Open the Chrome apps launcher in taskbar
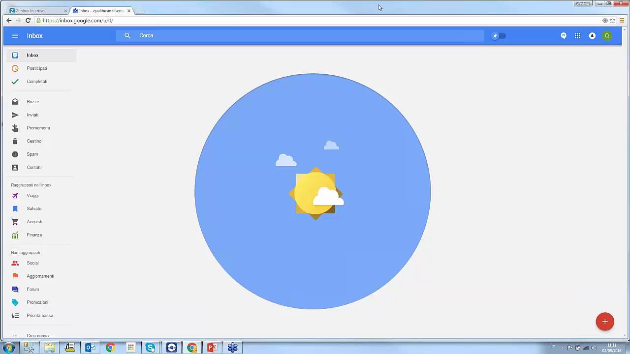This screenshot has width=630, height=354. coord(130,348)
